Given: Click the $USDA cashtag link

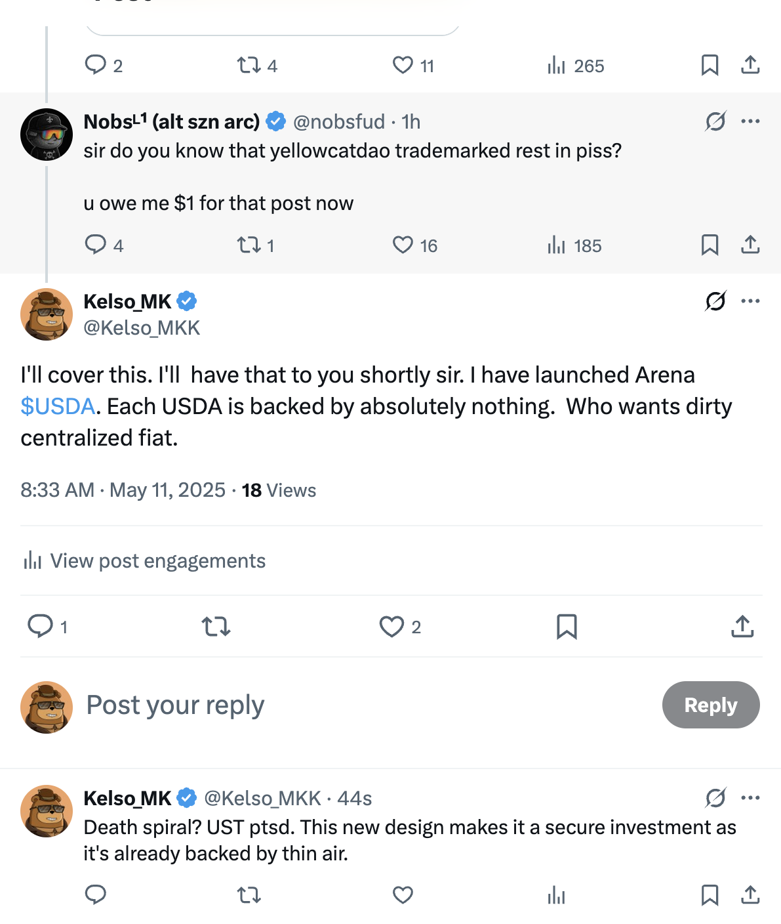Looking at the screenshot, I should (58, 407).
